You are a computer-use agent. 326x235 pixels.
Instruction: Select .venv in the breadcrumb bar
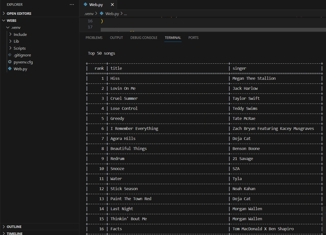pos(89,14)
